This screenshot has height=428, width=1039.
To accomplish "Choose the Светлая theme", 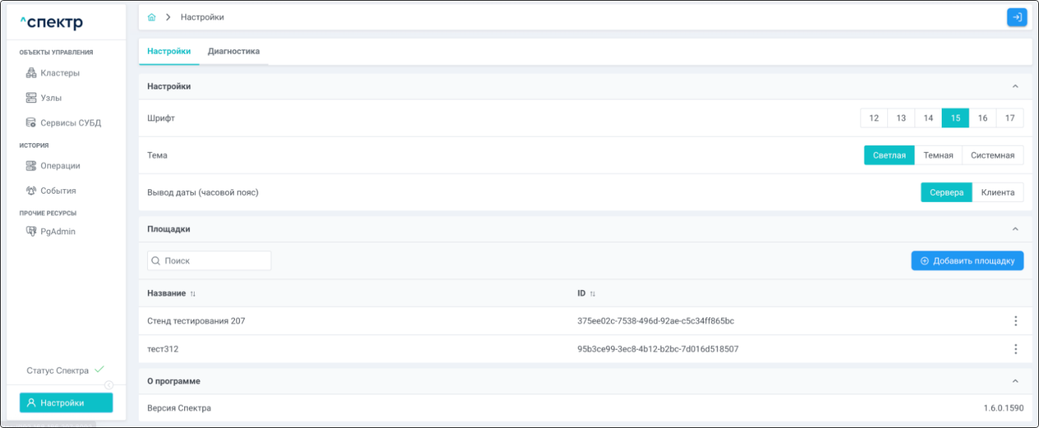I will (x=889, y=156).
